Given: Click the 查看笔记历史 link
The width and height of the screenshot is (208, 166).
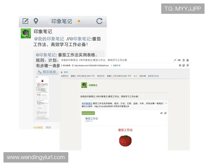Looking at the screenshot, I should point(153,76).
